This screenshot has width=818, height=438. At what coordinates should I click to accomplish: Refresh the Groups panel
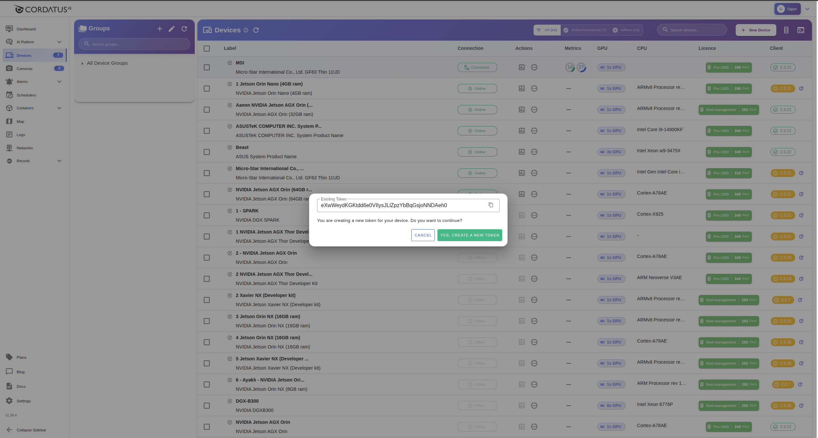(184, 29)
